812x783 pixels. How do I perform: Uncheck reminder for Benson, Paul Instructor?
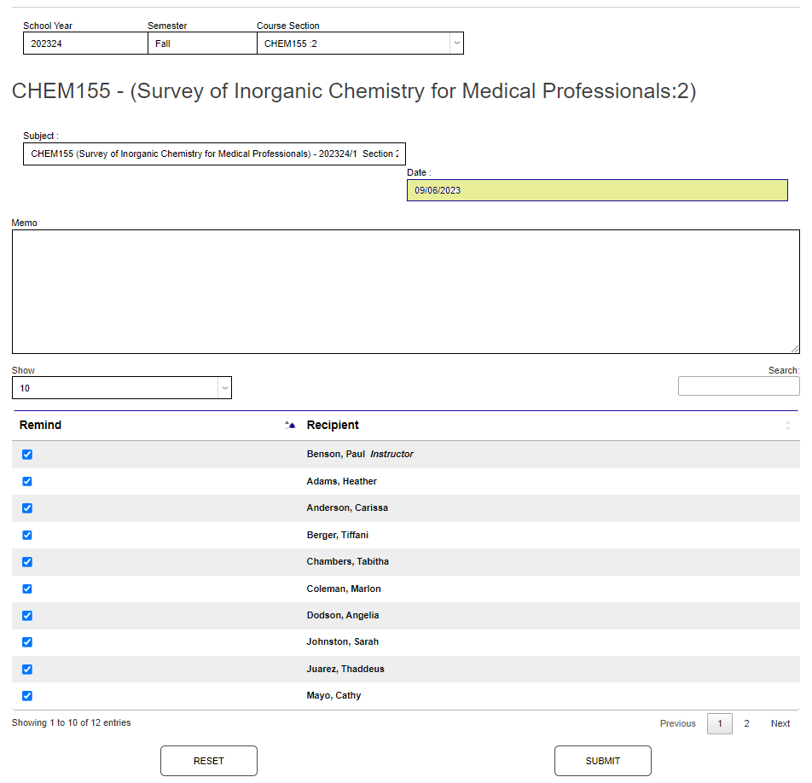coord(27,455)
